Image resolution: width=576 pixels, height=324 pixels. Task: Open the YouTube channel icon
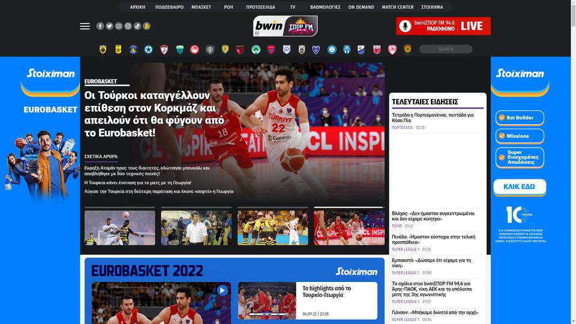119,26
